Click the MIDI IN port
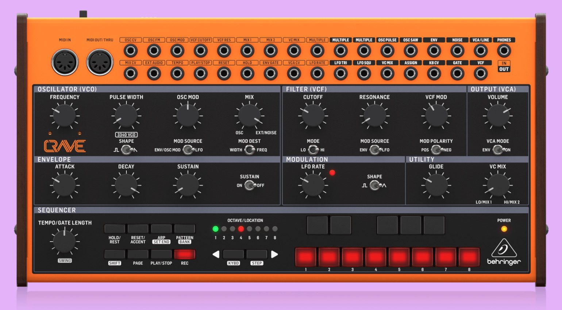This screenshot has height=310, width=562. (65, 63)
